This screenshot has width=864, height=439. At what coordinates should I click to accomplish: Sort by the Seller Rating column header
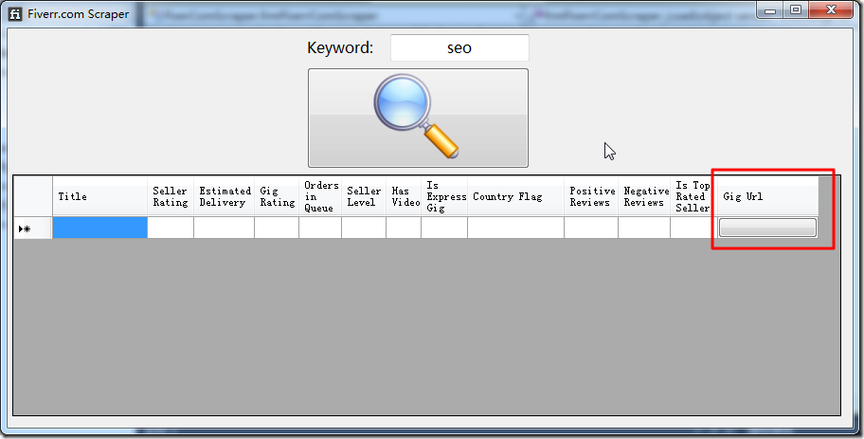(x=171, y=196)
